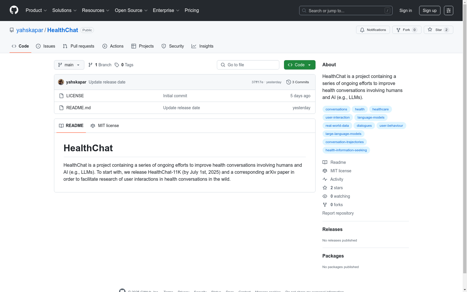Expand the Open Source menu
Viewport: 467px width, 292px height.
131,11
